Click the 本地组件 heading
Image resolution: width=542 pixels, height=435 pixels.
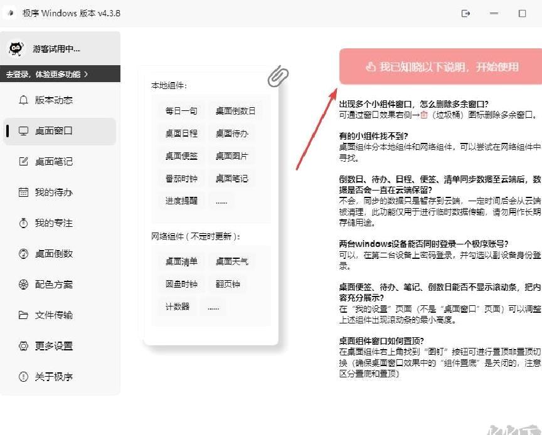point(169,85)
